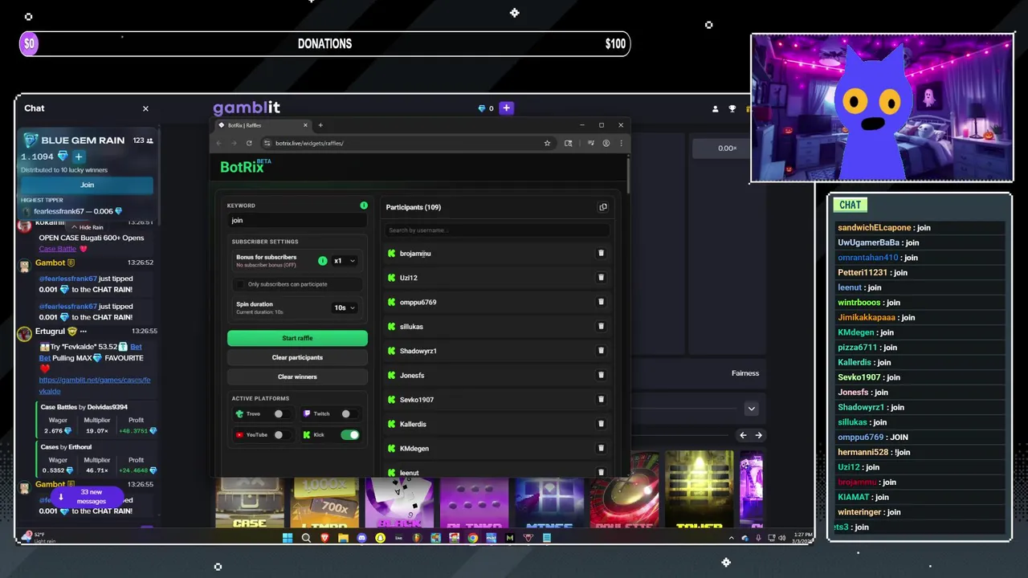Viewport: 1028px width, 578px height.
Task: Add gems to Blue Gem Rain plus
Action: (78, 157)
